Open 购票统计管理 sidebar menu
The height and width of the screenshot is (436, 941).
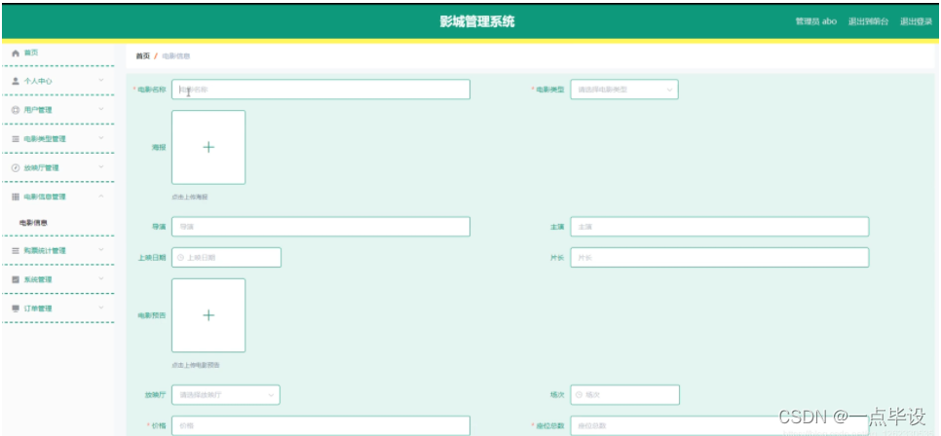click(x=58, y=251)
